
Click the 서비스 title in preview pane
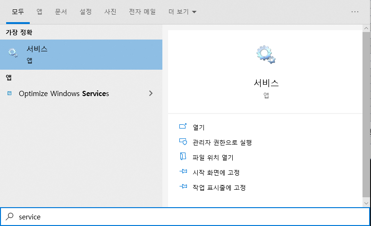click(x=266, y=83)
